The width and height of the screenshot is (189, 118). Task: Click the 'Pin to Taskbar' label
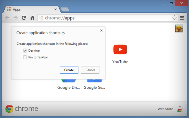click(x=38, y=57)
